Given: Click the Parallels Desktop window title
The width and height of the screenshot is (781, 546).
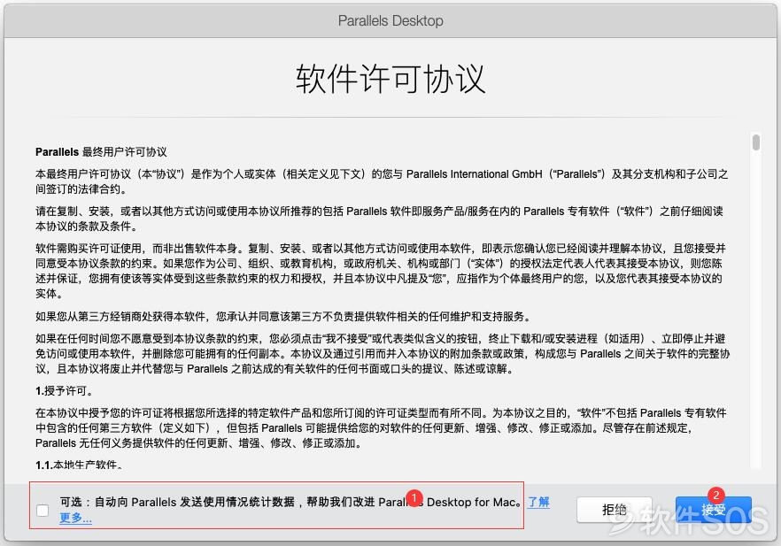Looking at the screenshot, I should tap(390, 20).
